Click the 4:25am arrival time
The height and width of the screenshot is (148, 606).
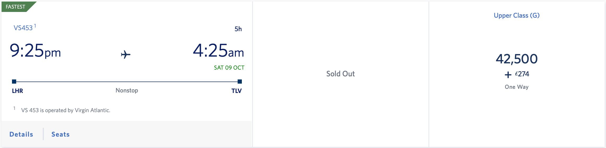pos(218,51)
